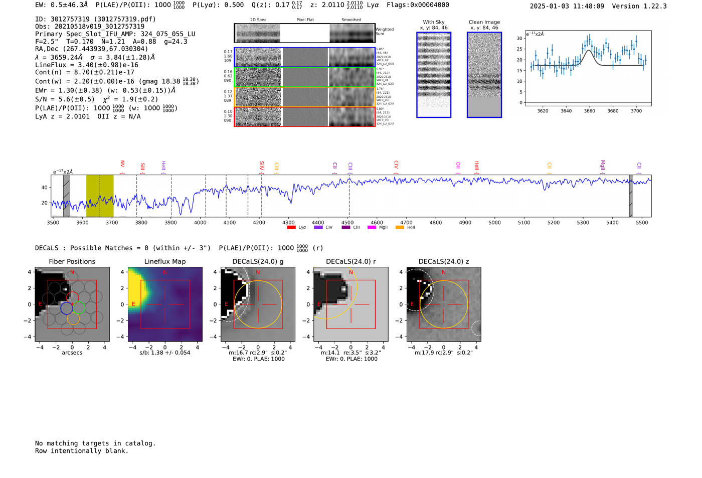
Task: Click the m:17.9 rc:2.9" caption under z image
Action: tap(443, 353)
